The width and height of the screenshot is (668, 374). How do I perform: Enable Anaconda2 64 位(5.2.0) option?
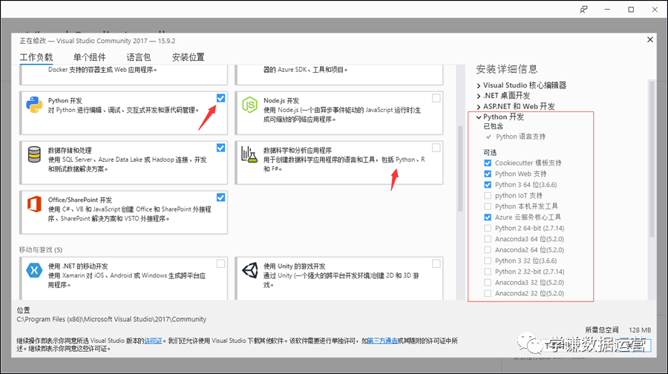488,249
